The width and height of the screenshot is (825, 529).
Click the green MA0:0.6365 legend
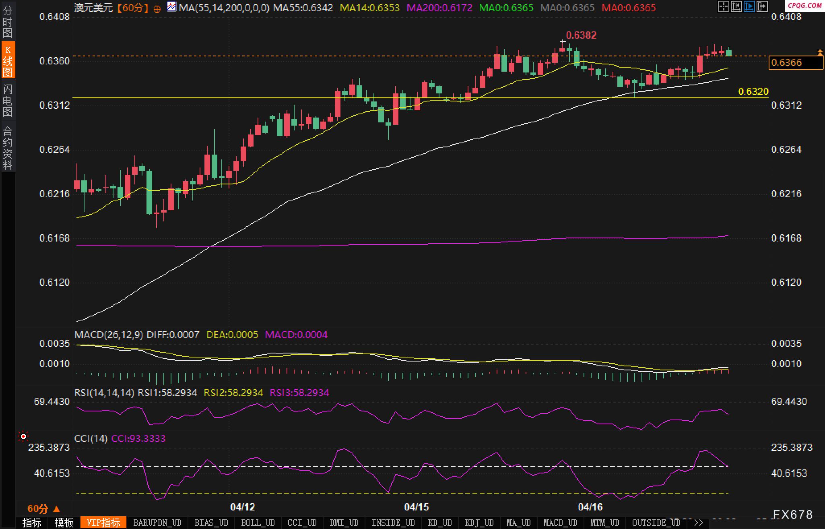(506, 8)
